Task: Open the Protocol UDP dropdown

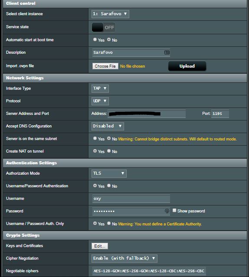Action: (100, 101)
